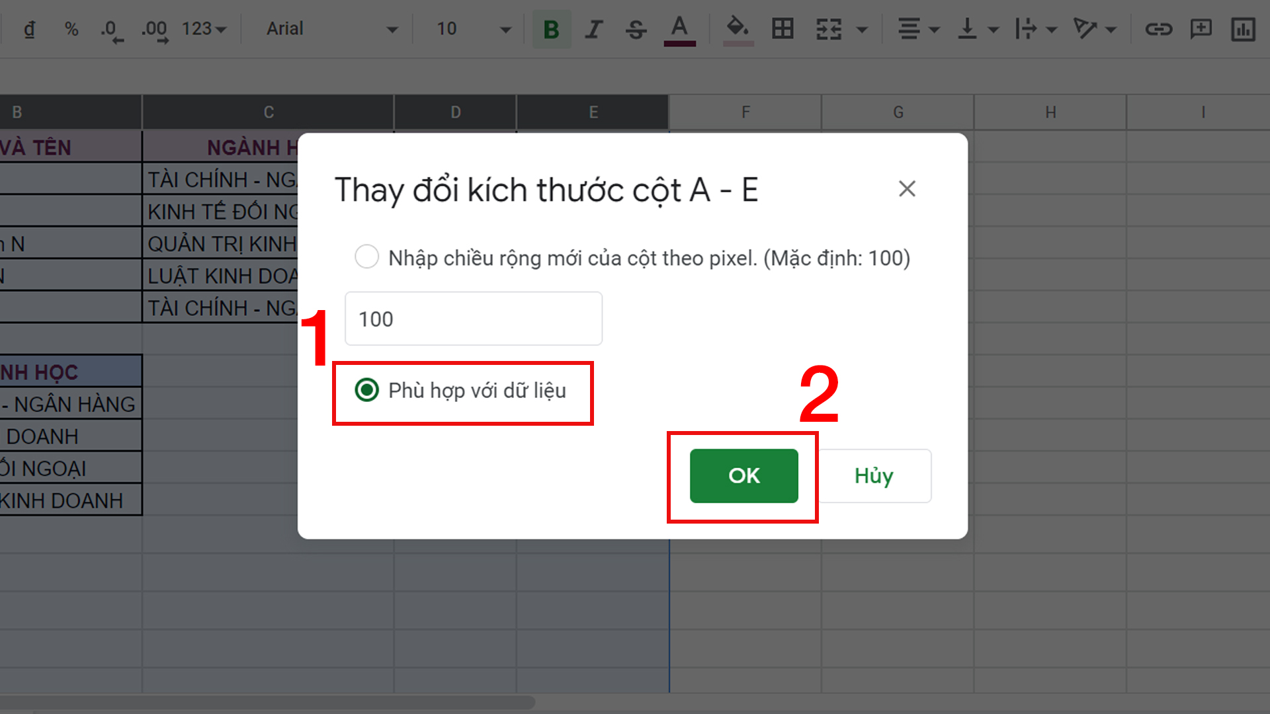Click the green OK button
1270x714 pixels.
pos(743,475)
